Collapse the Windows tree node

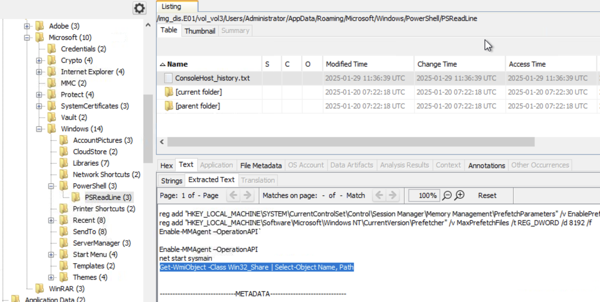(39, 129)
